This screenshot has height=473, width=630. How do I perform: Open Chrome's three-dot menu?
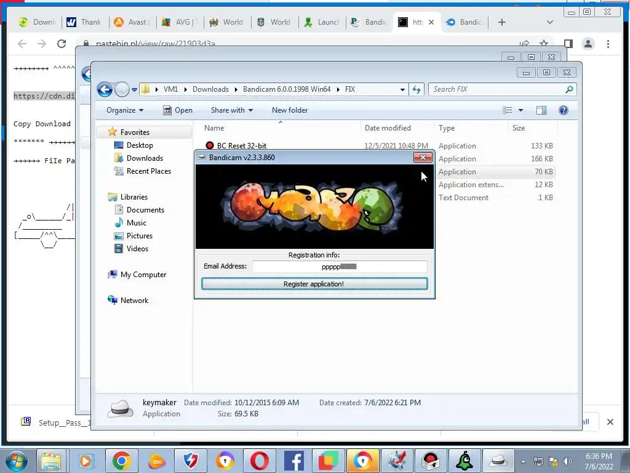click(x=608, y=44)
